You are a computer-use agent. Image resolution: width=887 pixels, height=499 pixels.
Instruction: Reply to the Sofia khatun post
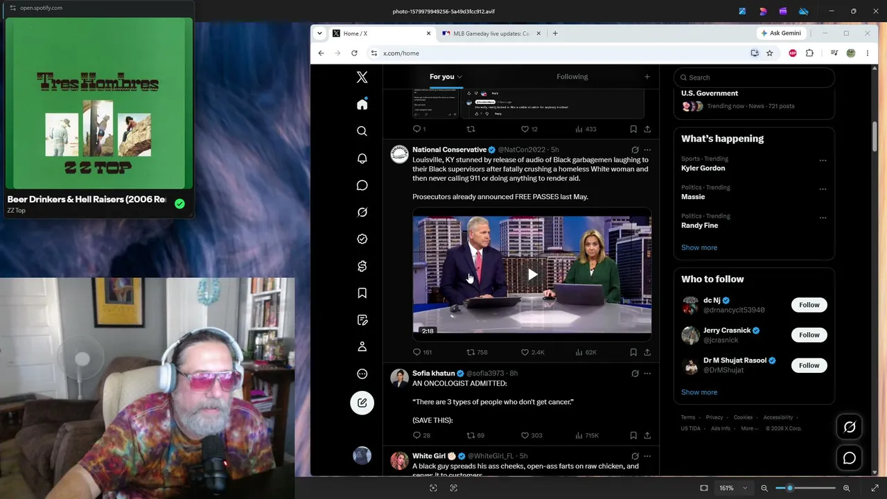(416, 435)
